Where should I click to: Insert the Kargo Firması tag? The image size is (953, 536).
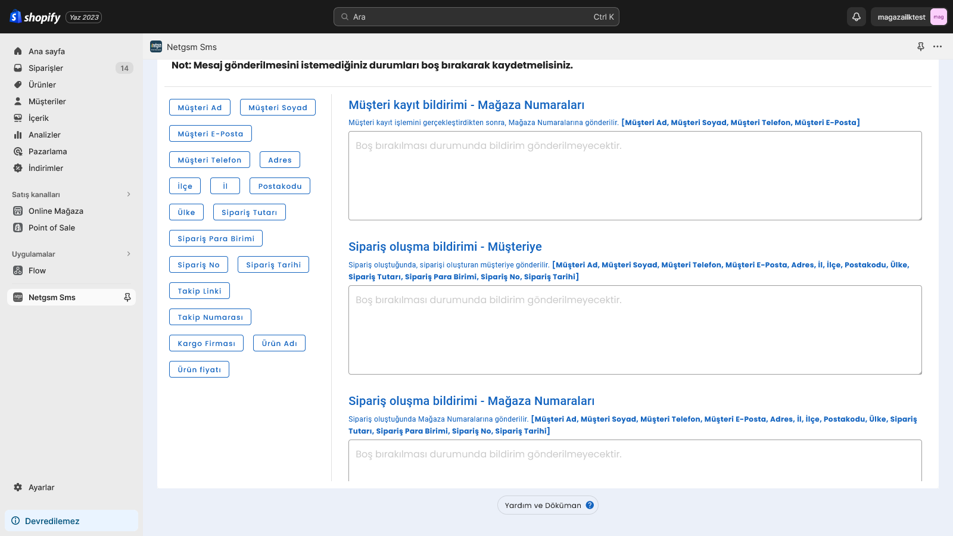206,343
